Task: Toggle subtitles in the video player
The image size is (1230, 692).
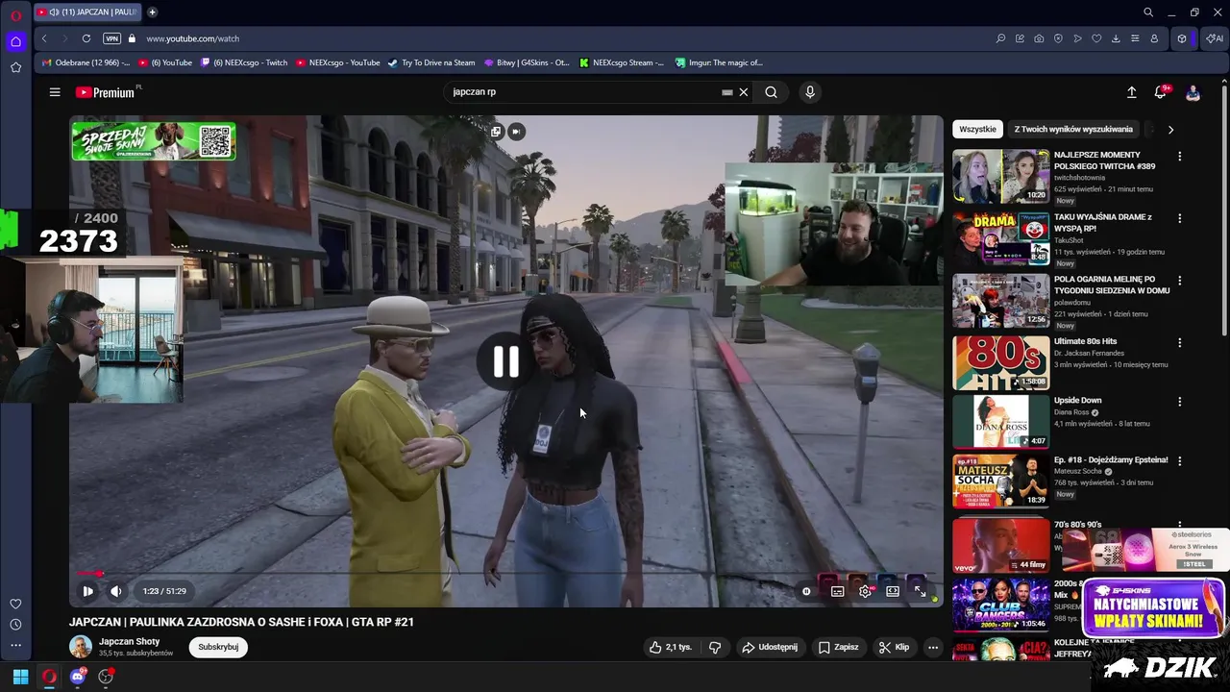Action: click(837, 591)
